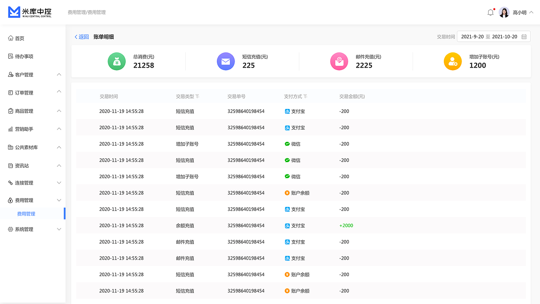Click the start date 2021-9-20 field
The image size is (540, 304).
[x=472, y=37]
